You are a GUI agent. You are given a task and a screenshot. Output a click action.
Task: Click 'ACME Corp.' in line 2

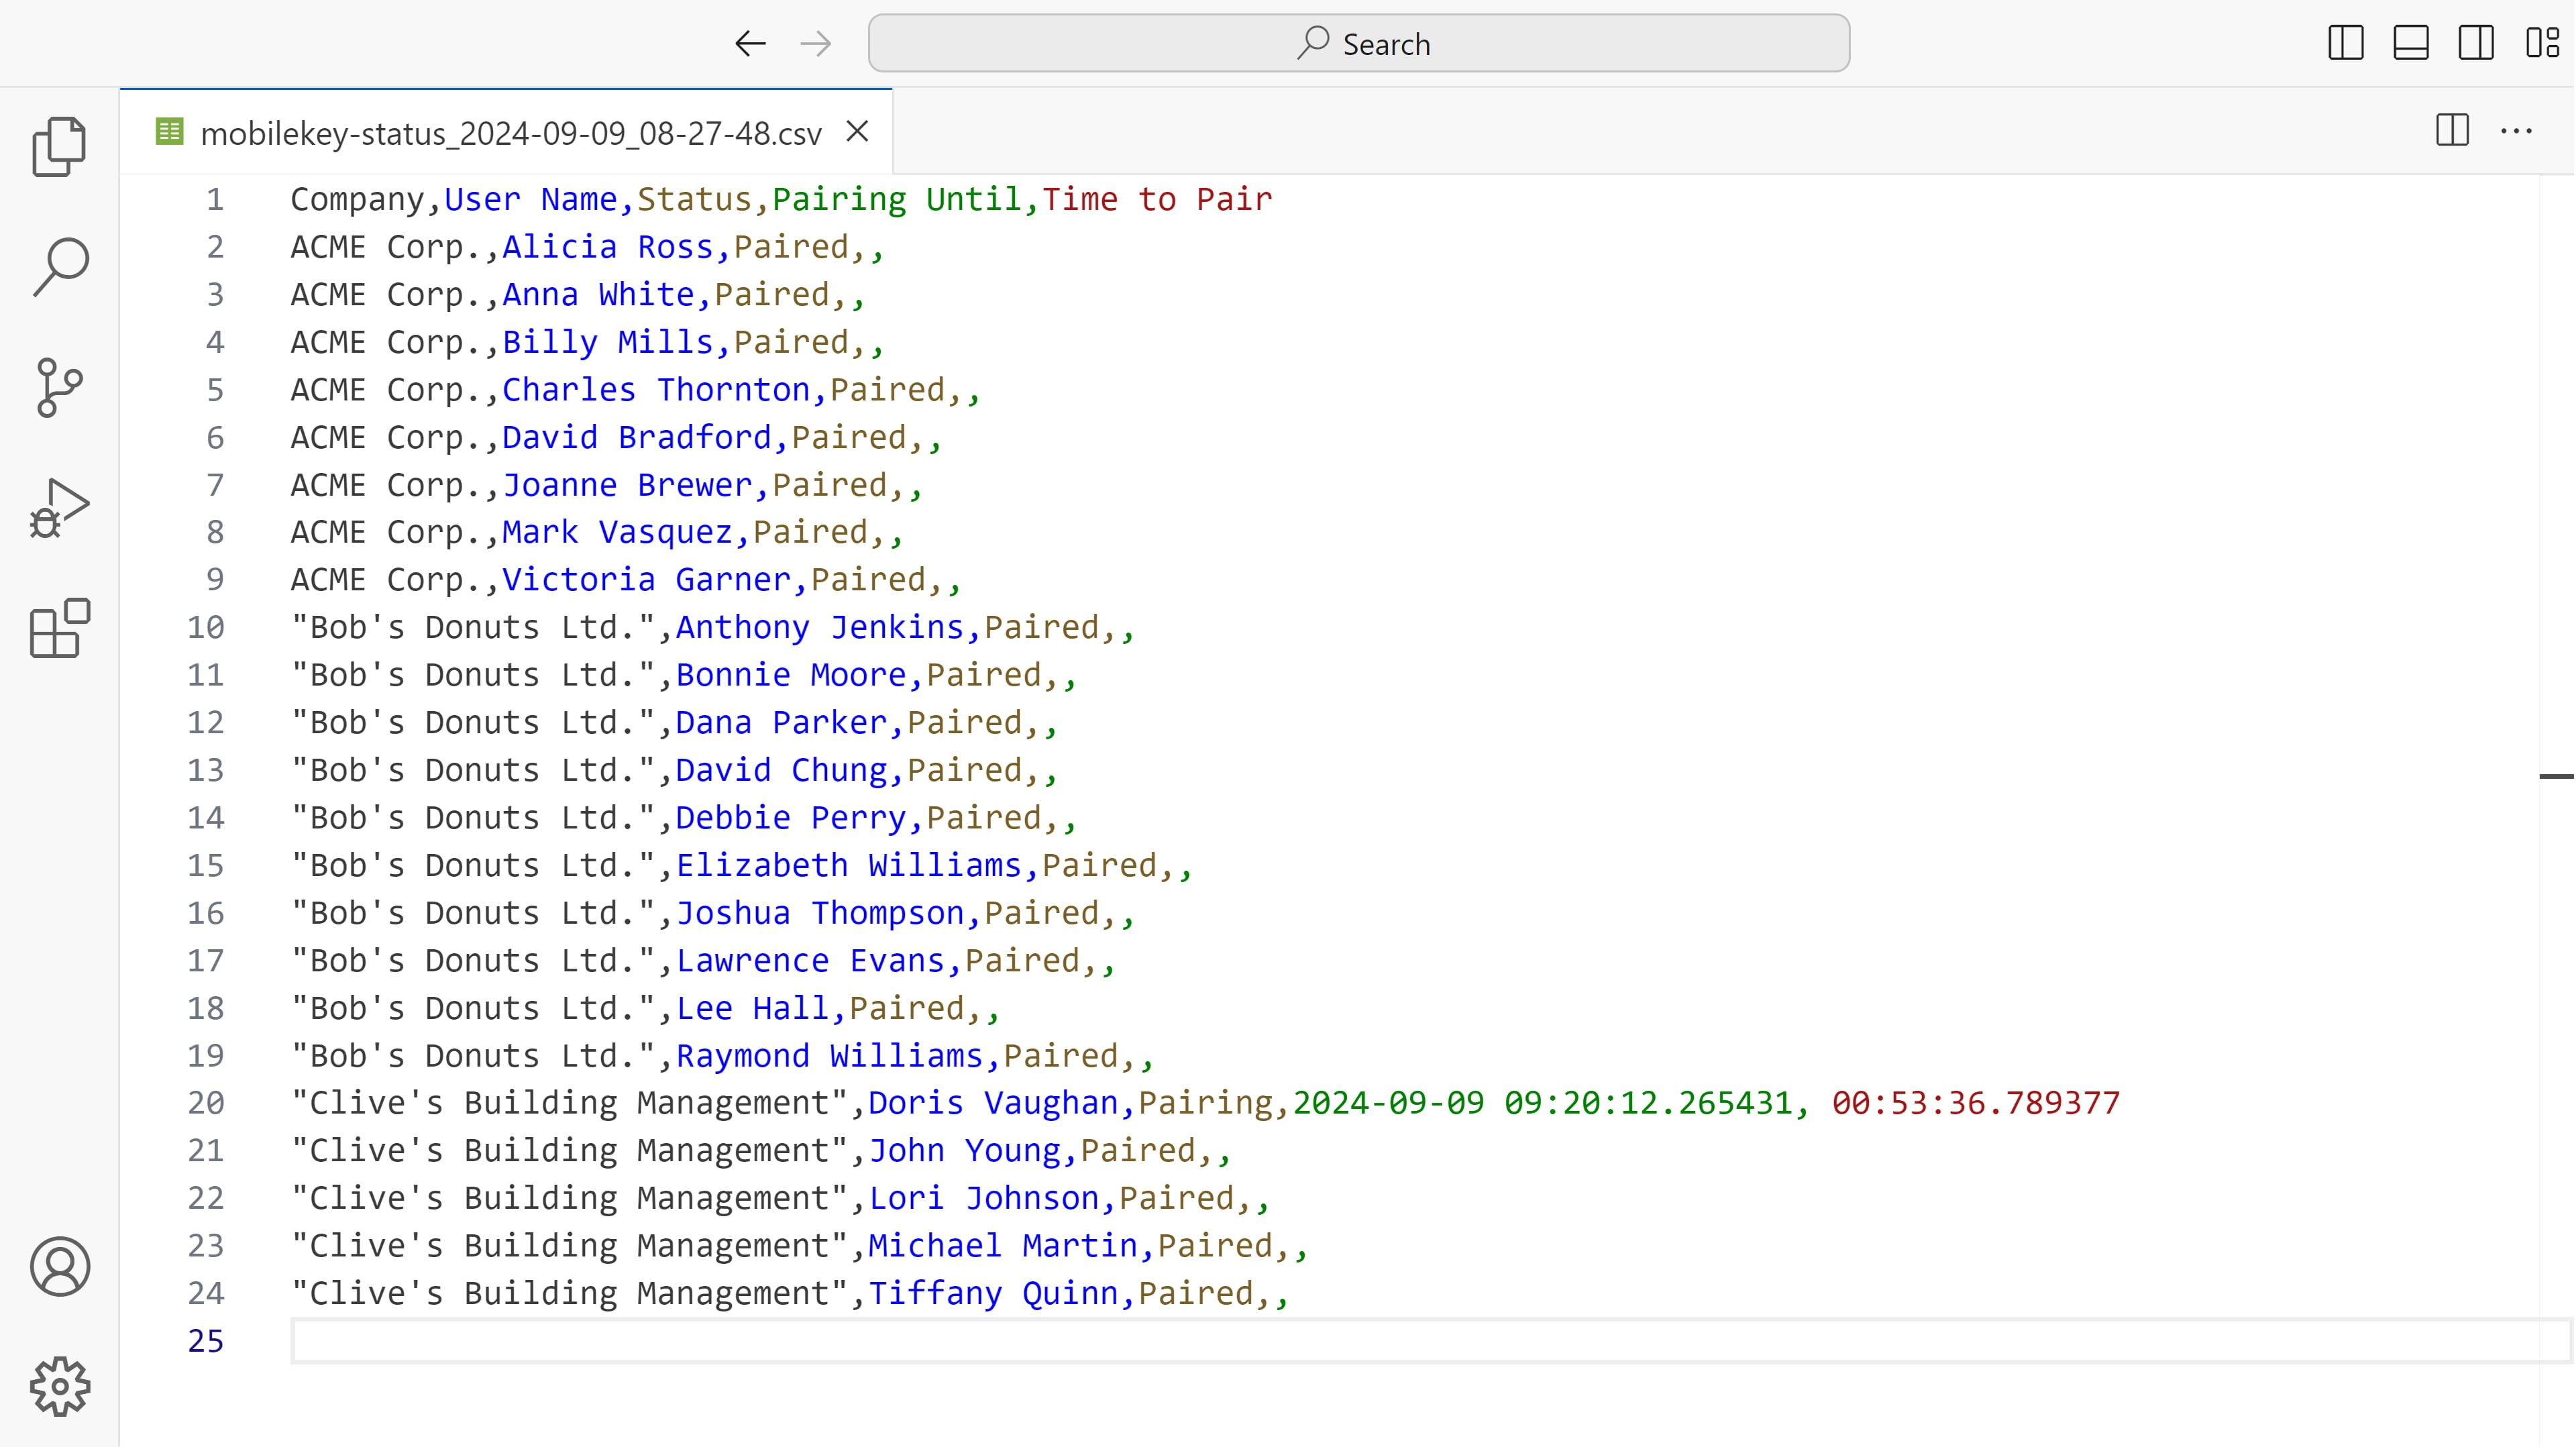[x=387, y=247]
